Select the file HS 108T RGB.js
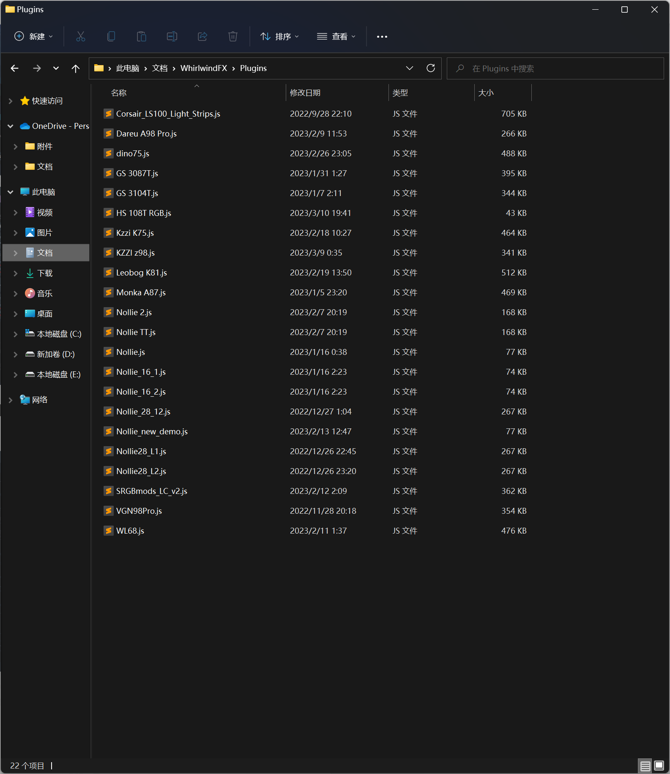The height and width of the screenshot is (774, 670). point(144,213)
